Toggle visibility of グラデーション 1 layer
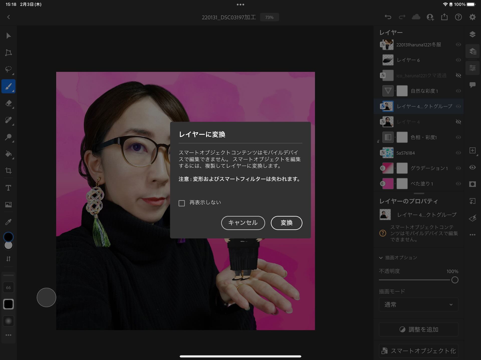 (x=458, y=168)
